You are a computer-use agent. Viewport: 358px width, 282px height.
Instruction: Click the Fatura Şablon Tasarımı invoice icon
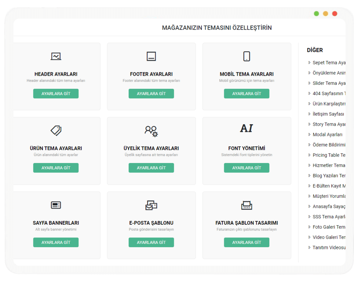coord(247,205)
